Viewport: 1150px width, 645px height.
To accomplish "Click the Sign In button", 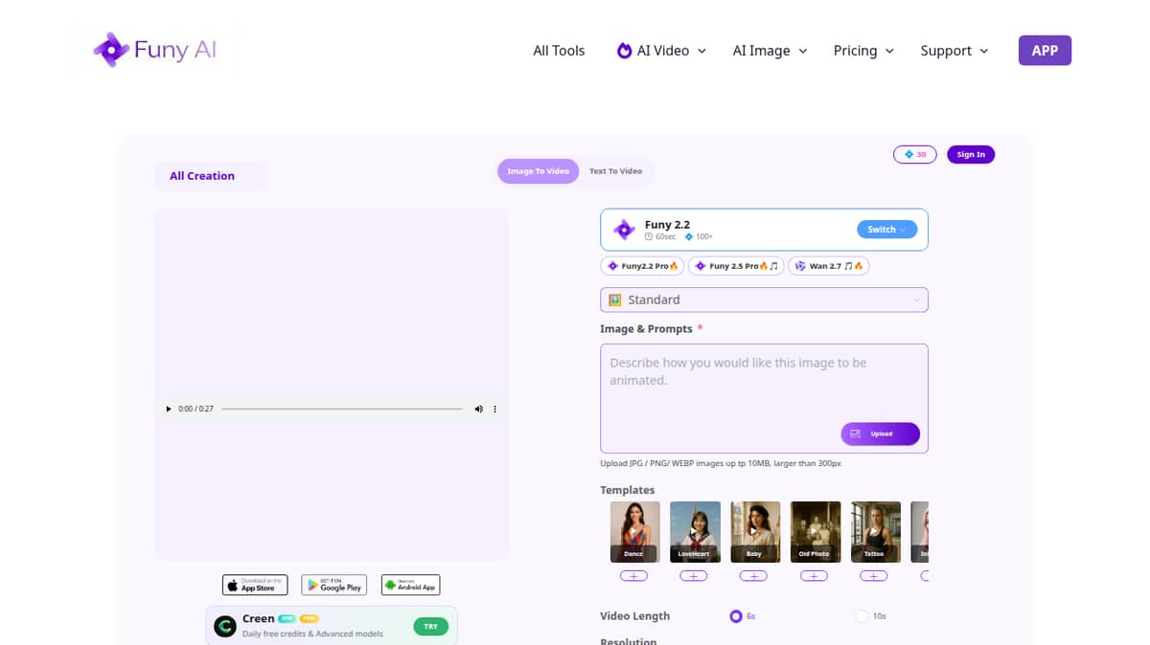I will coord(971,154).
